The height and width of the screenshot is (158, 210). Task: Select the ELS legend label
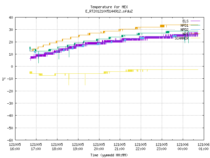click(x=185, y=21)
